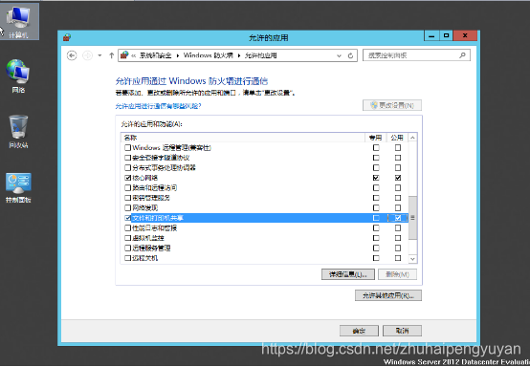The height and width of the screenshot is (367, 530).
Task: Click the 删除(M) button
Action: 398,274
